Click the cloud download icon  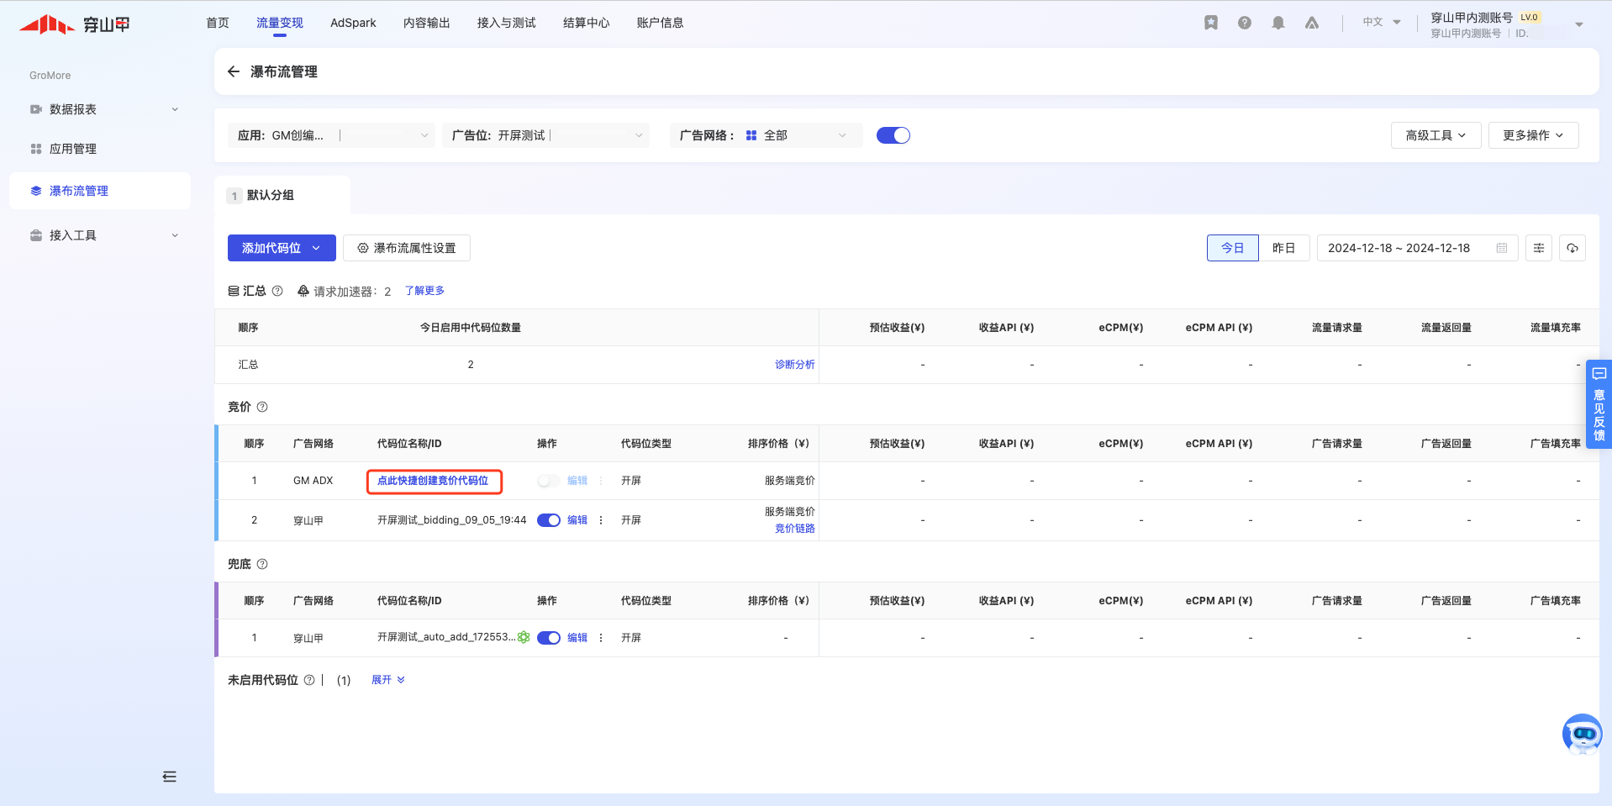1572,248
